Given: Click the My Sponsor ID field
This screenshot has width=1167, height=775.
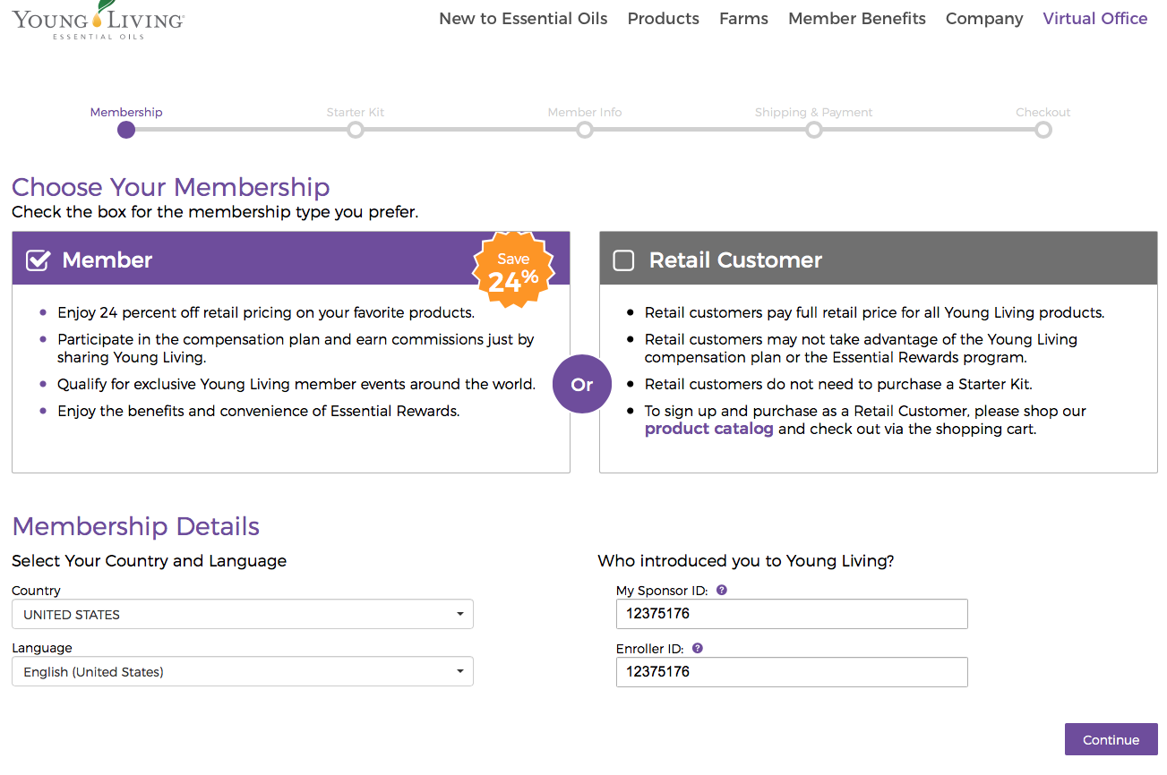Looking at the screenshot, I should pos(792,614).
